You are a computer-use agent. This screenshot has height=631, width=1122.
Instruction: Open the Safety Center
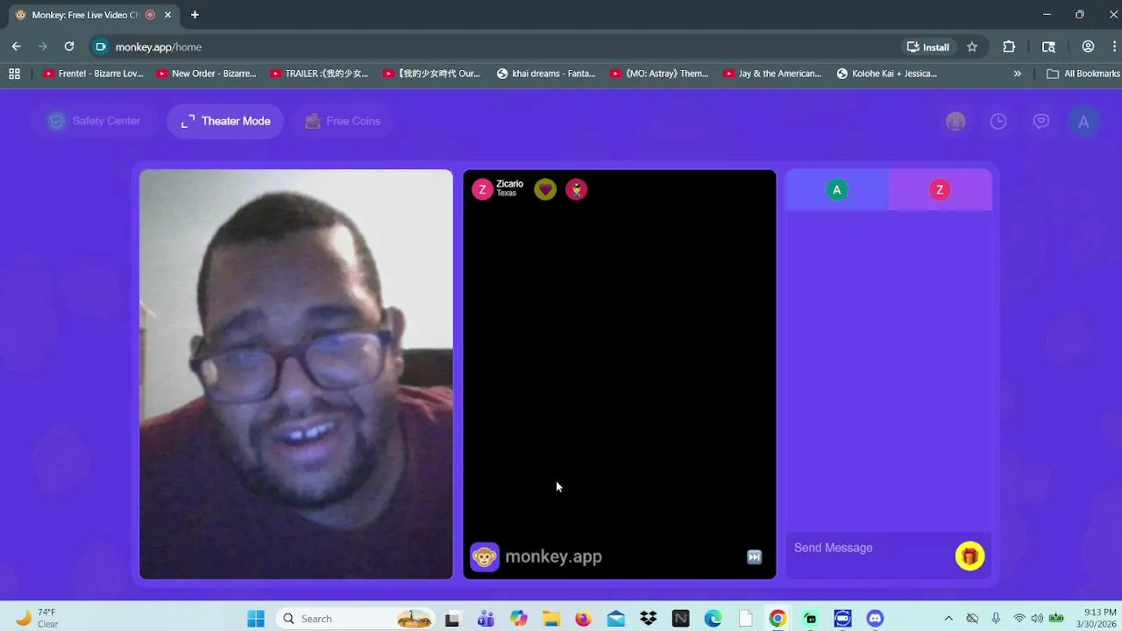[x=94, y=121]
